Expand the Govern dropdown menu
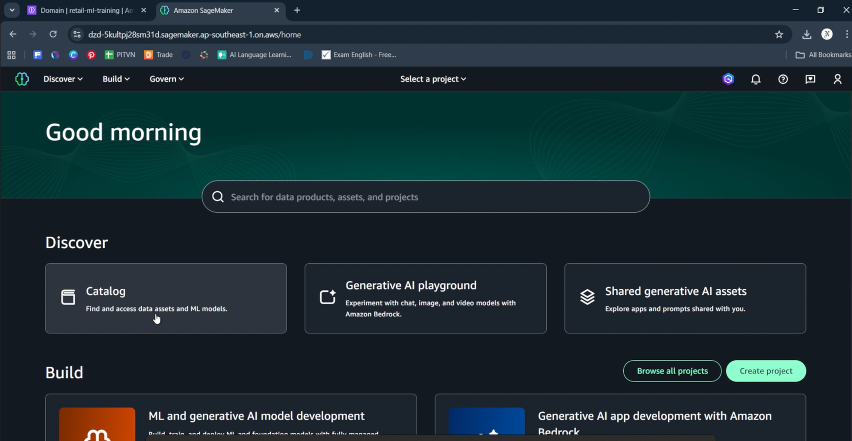Image resolution: width=852 pixels, height=441 pixels. (167, 79)
